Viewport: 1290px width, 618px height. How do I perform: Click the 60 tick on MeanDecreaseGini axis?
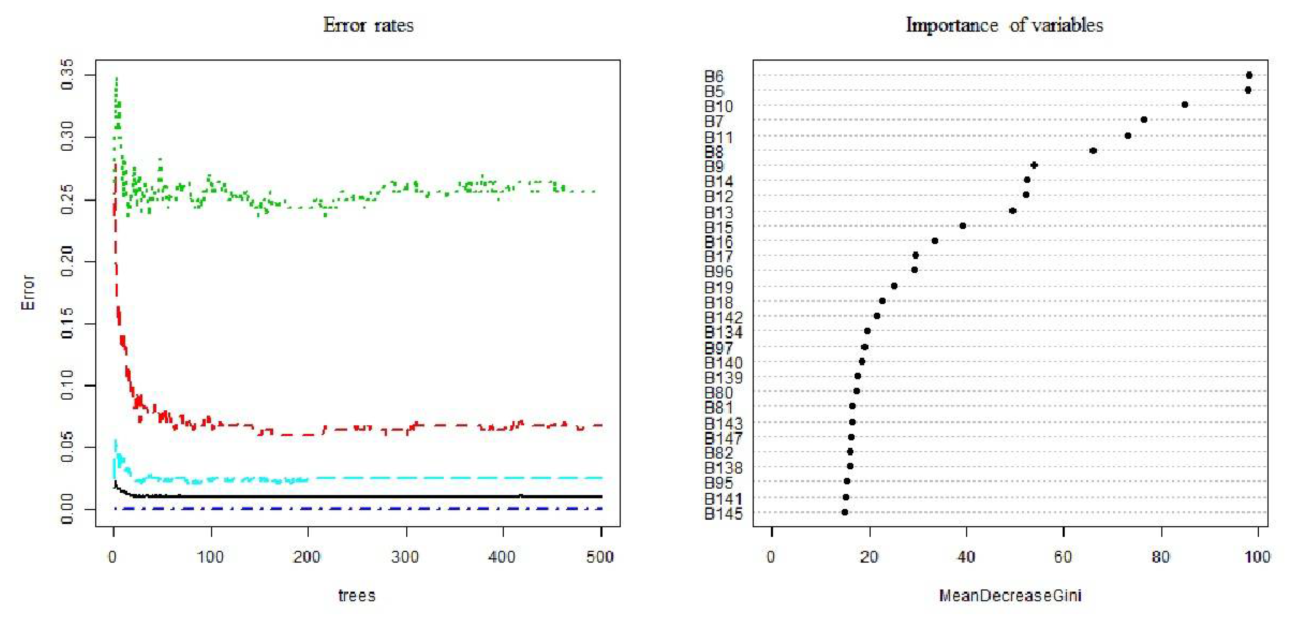(x=1063, y=556)
